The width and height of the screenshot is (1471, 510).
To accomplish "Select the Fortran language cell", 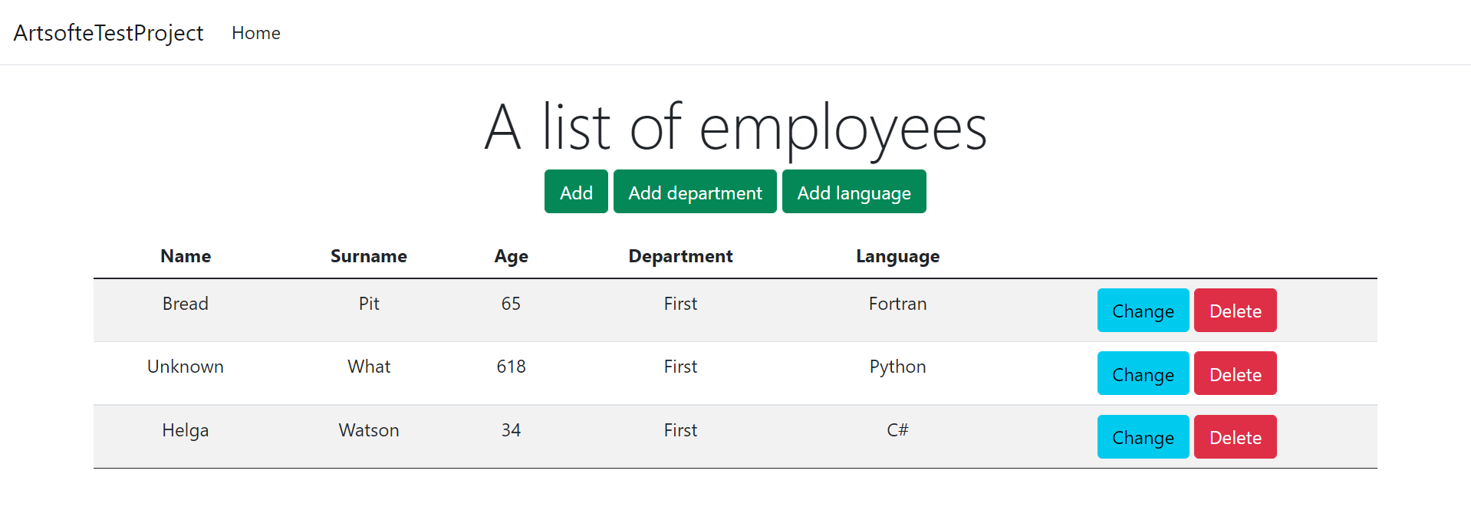I will pyautogui.click(x=897, y=304).
